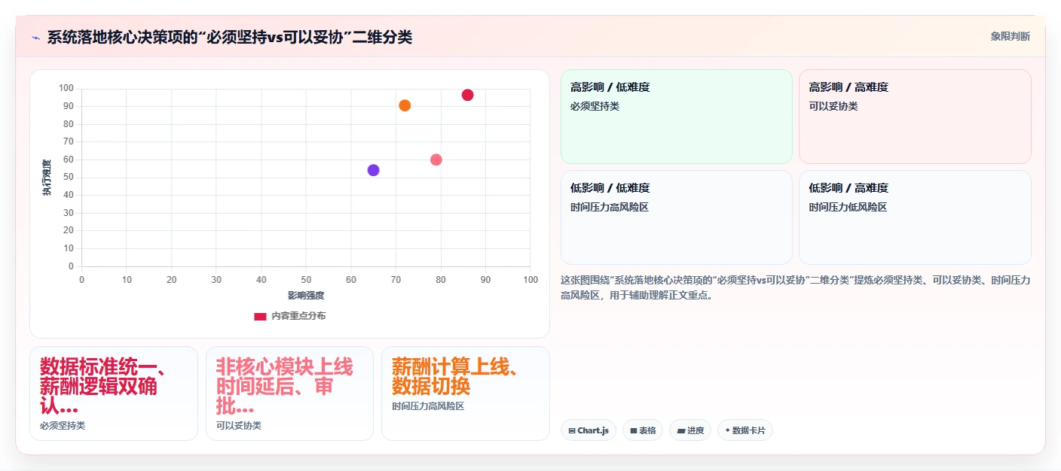Screen dimensions: 1061x471
Task: Click the 内容重点分布 legend text
Action: [x=299, y=316]
